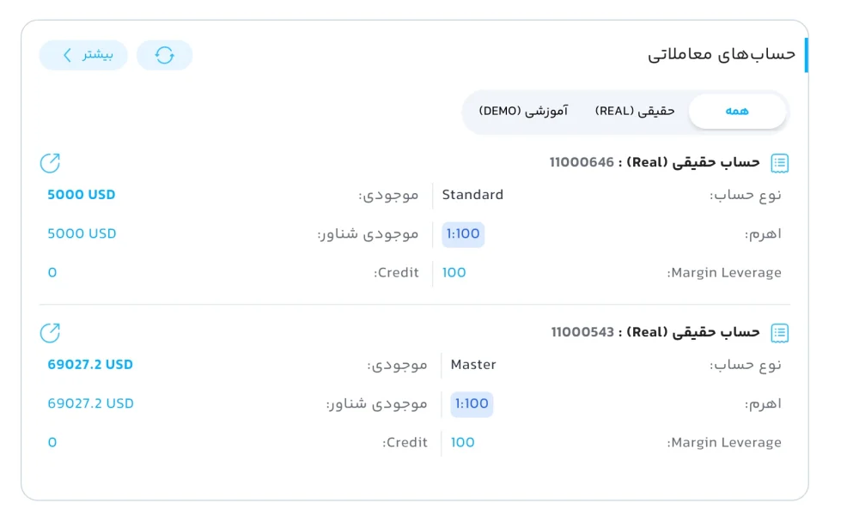The image size is (847, 515).
Task: Switch to حقیقی (REAL) tab
Action: click(635, 111)
